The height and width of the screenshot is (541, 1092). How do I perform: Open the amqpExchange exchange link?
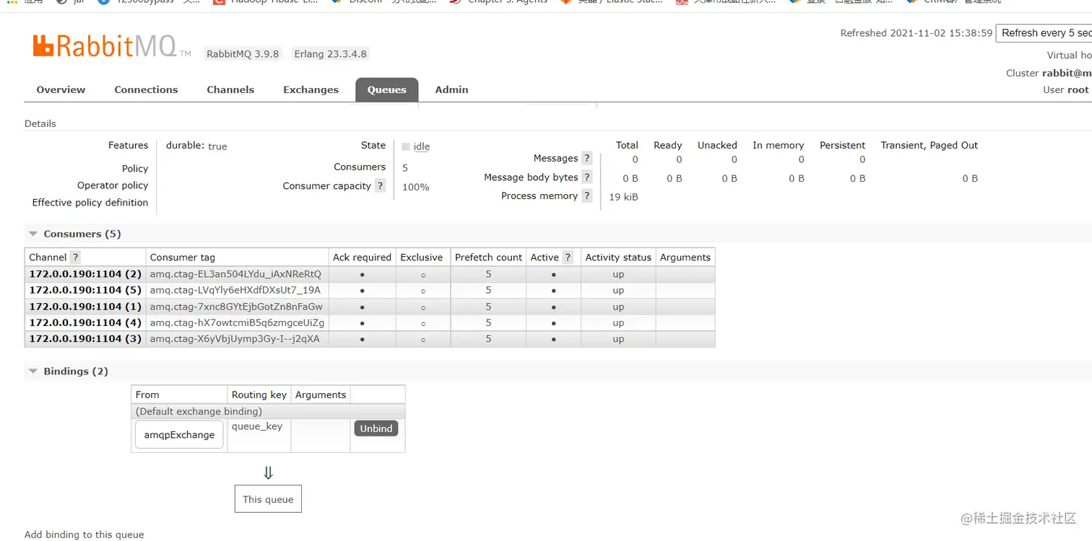(x=179, y=435)
